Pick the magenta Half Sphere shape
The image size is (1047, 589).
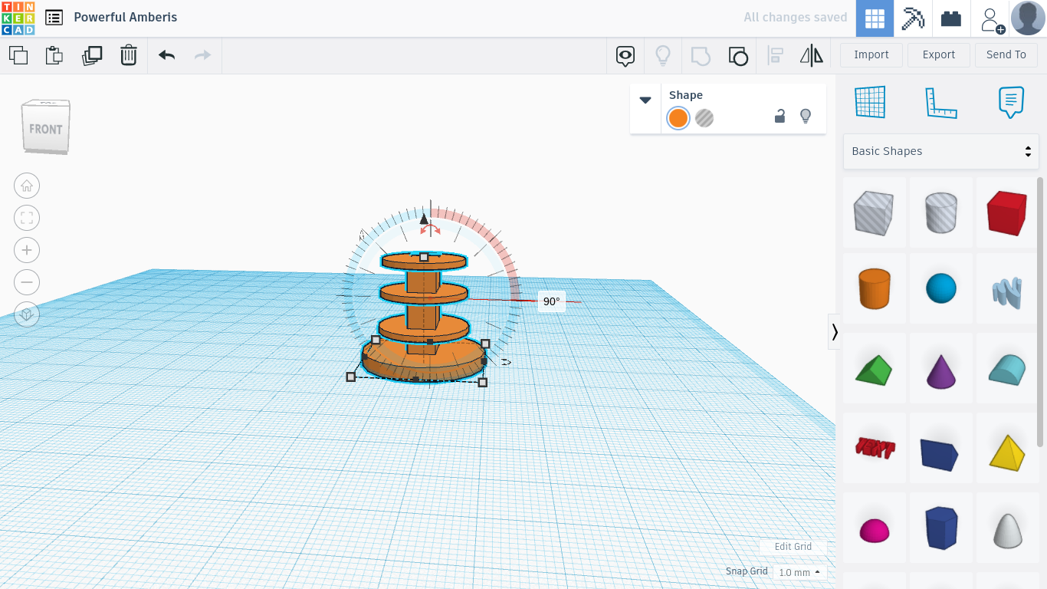point(875,529)
